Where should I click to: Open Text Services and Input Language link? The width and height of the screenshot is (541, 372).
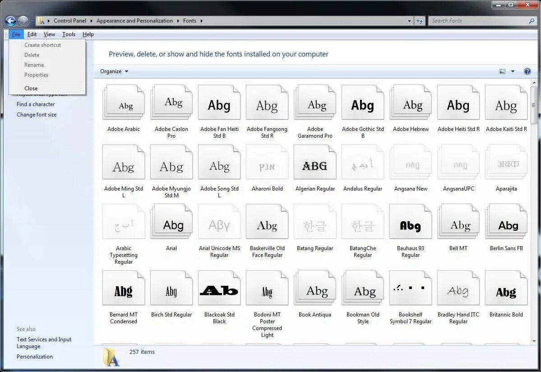(x=44, y=343)
